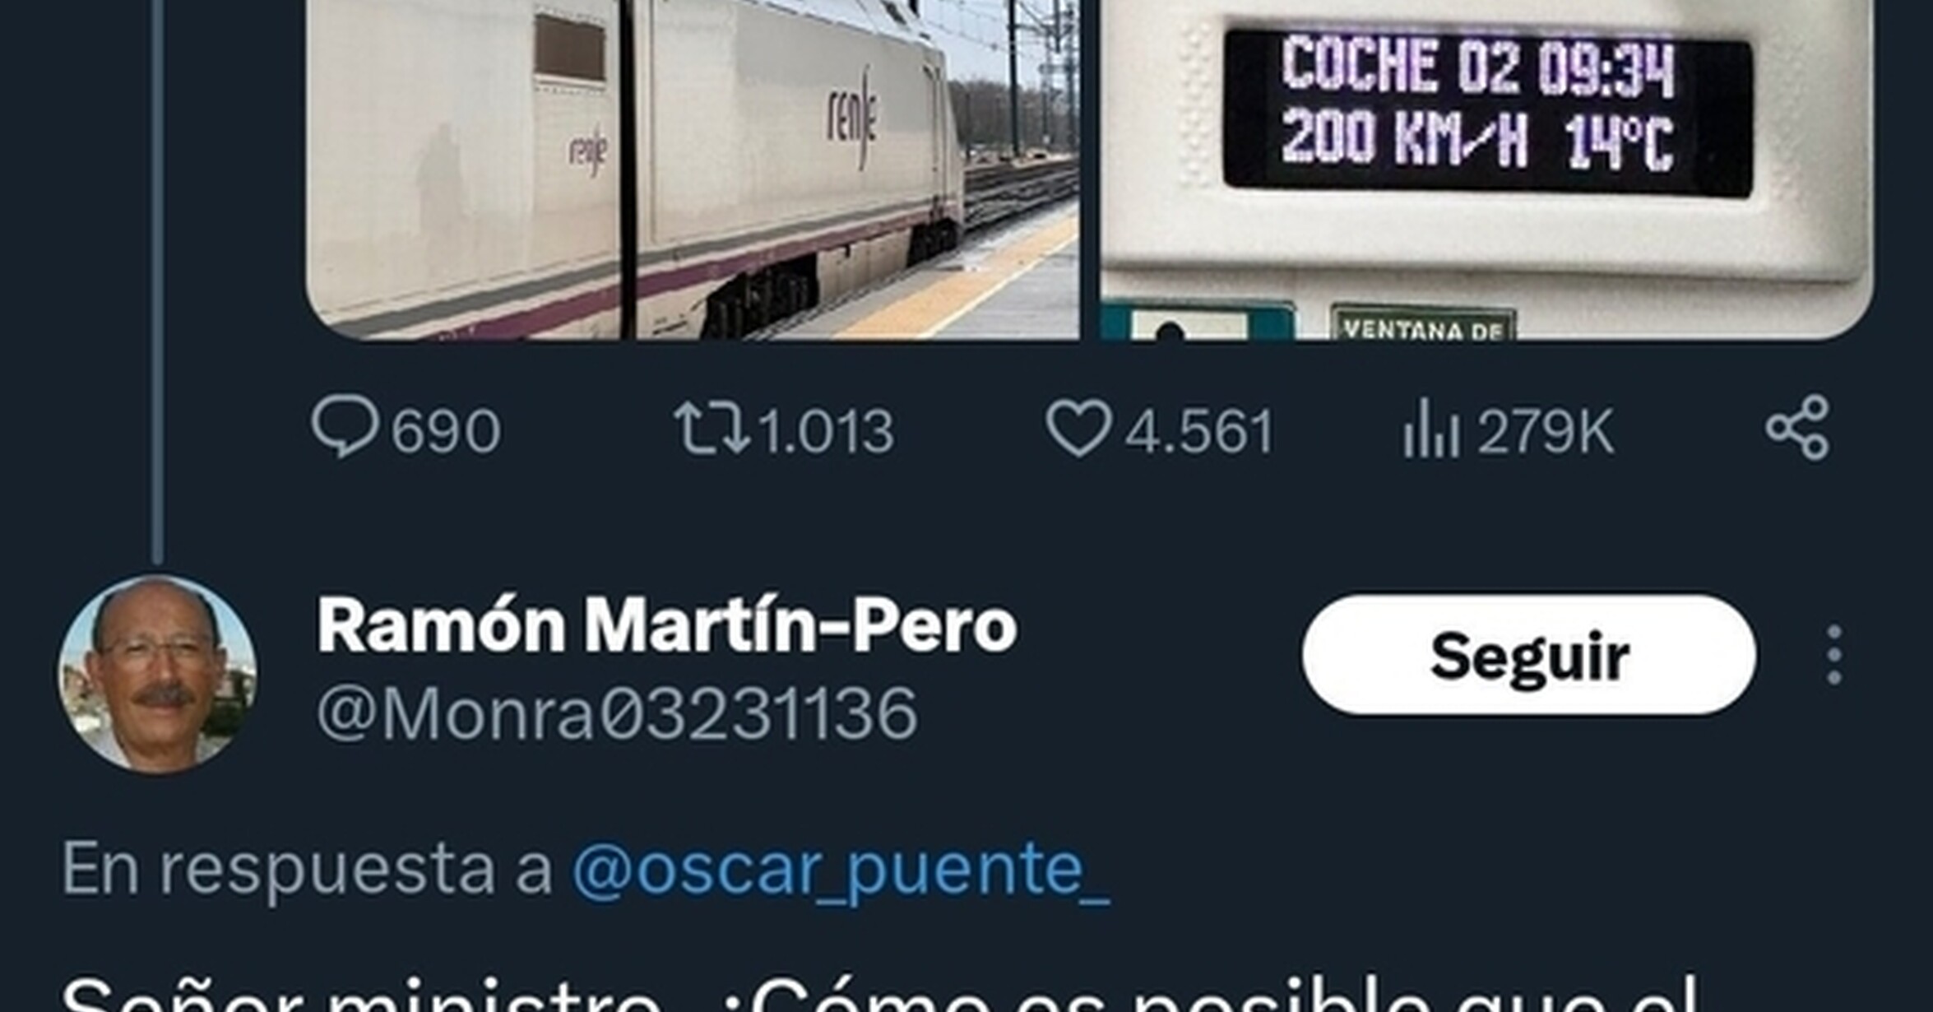View the 4.561 likes count
This screenshot has width=1933, height=1012.
(1199, 430)
